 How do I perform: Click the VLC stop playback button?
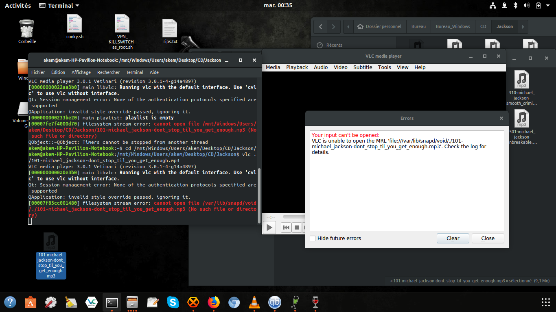[297, 227]
